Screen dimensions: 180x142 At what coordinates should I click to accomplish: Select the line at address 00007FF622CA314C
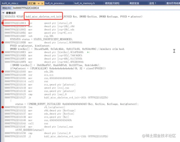tap(39, 127)
